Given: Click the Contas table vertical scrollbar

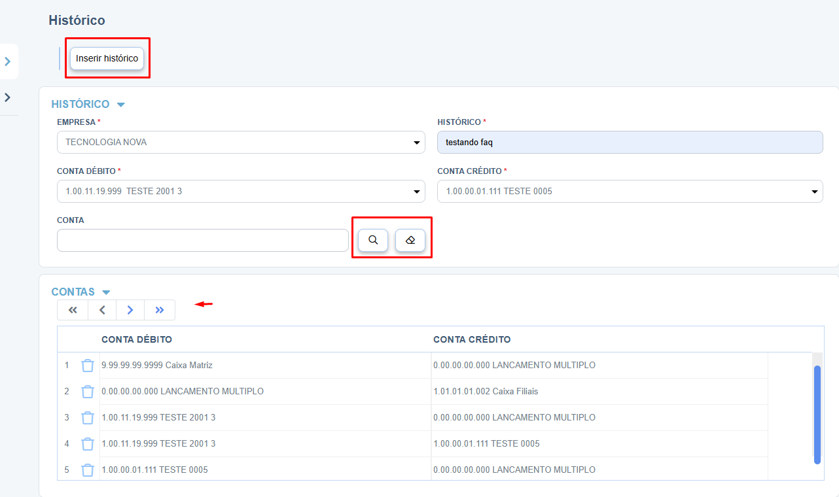Looking at the screenshot, I should point(817,415).
